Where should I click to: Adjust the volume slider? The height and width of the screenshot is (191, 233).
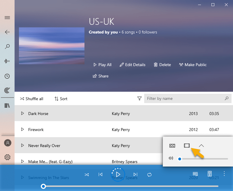tap(204, 159)
